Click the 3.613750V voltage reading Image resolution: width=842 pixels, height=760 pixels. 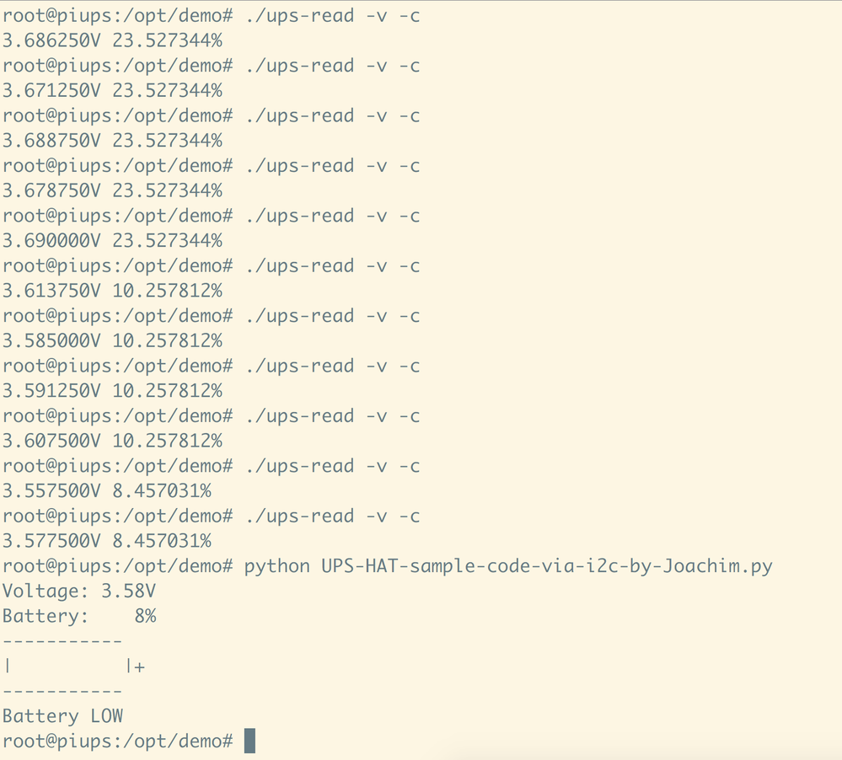pos(51,291)
